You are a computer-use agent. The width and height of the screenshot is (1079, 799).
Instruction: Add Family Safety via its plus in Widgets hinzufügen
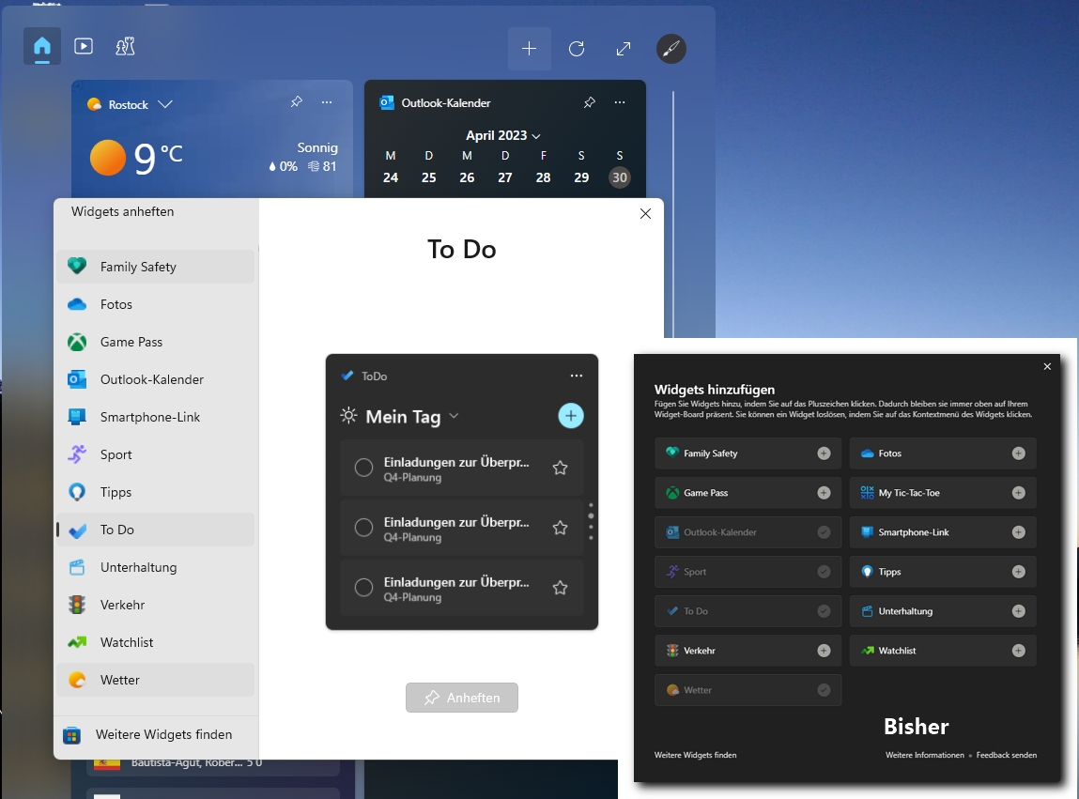click(x=824, y=453)
